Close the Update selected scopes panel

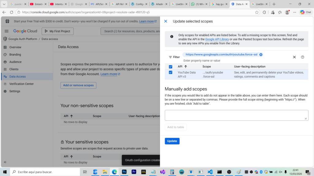click(x=166, y=21)
